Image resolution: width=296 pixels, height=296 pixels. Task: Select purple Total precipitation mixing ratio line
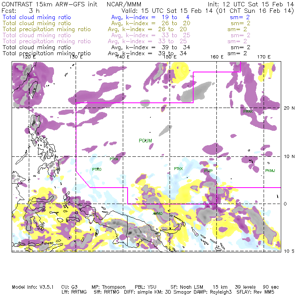[x=47, y=41]
